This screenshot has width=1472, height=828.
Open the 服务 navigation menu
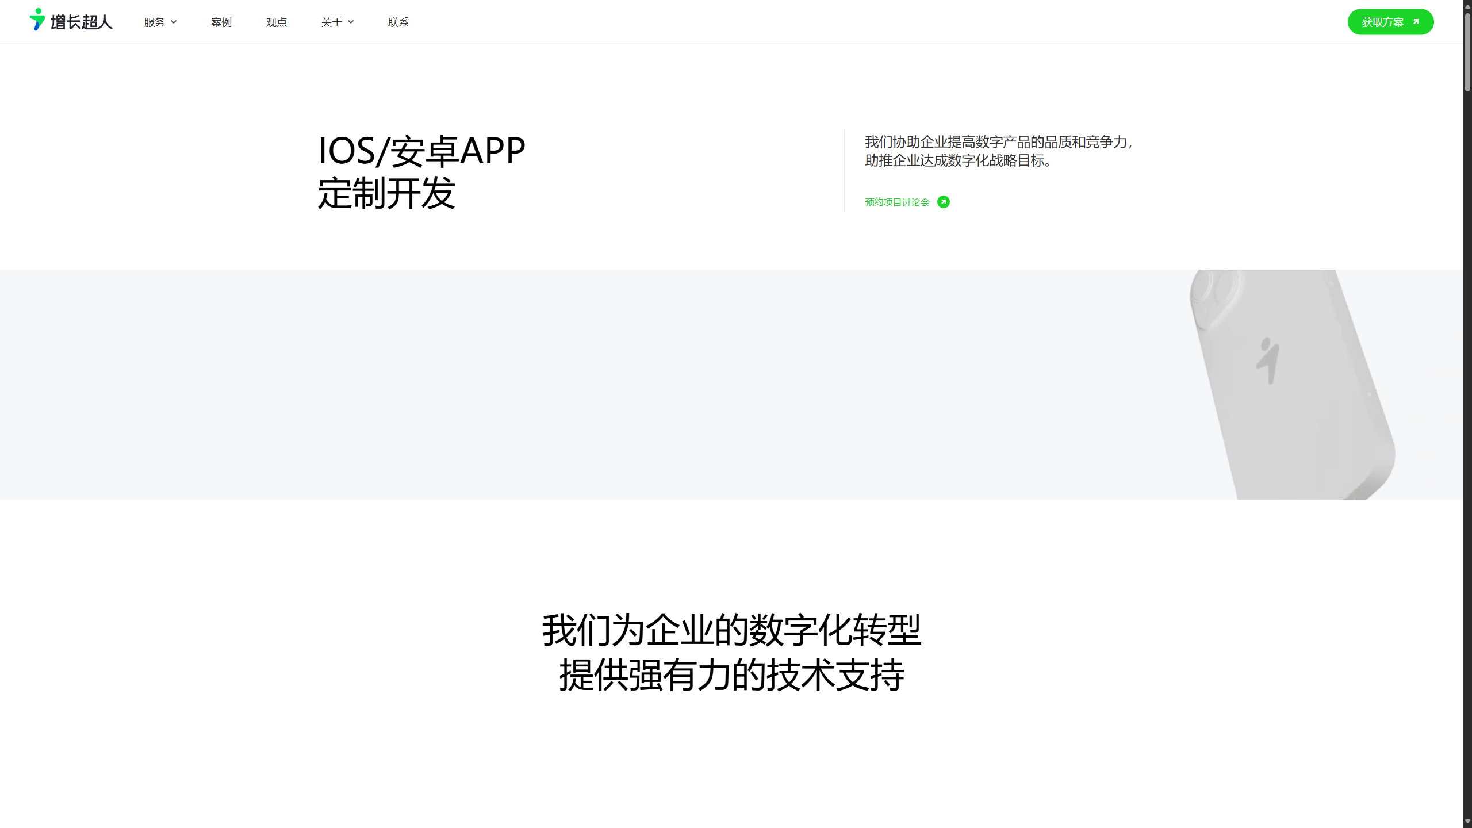click(x=154, y=22)
